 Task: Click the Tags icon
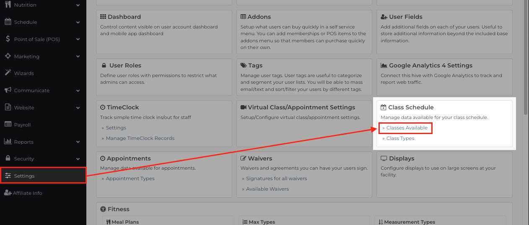[244, 65]
